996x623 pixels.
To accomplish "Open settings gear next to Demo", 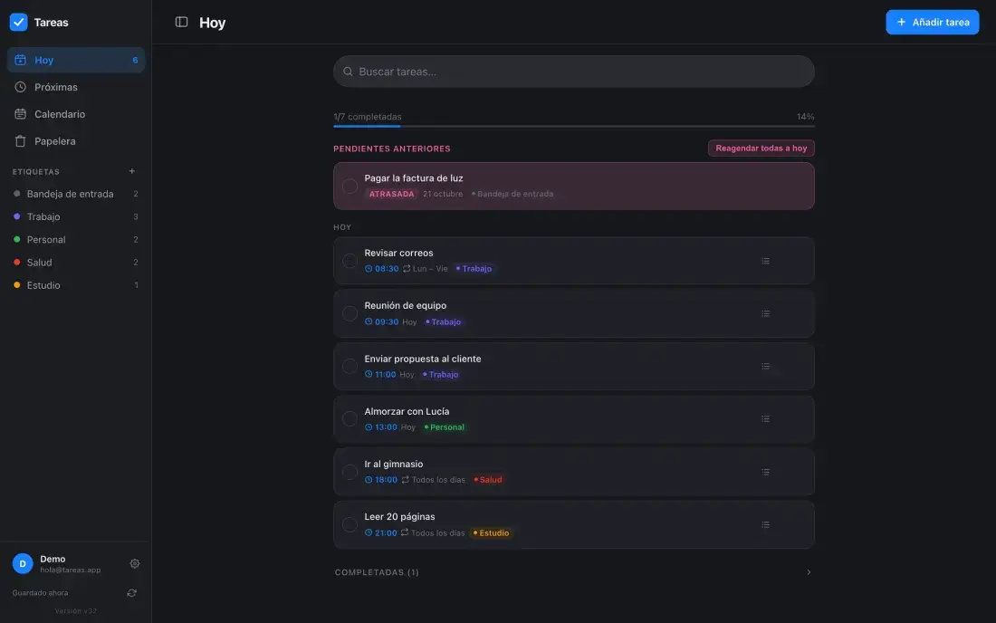I will [135, 563].
